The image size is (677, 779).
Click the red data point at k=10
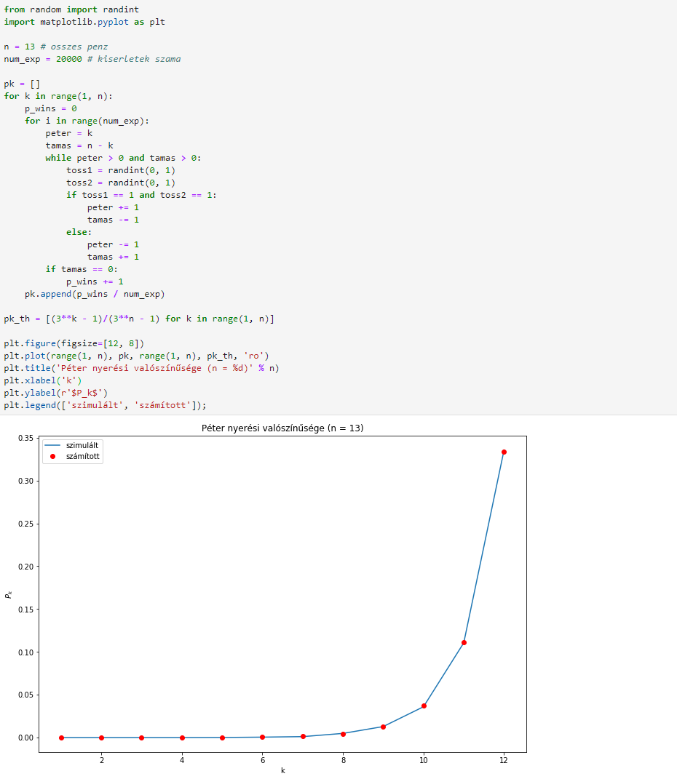pyautogui.click(x=424, y=706)
